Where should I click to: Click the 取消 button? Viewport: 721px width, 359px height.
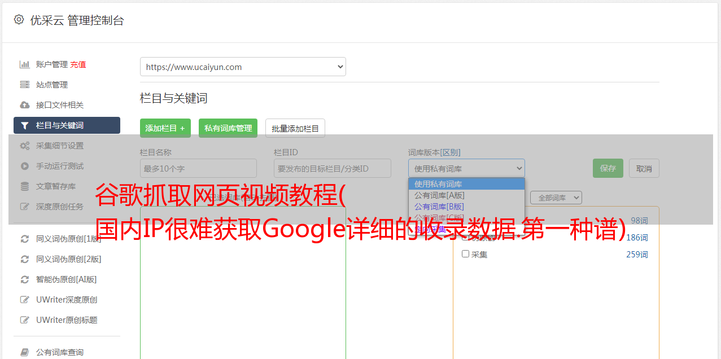click(644, 168)
